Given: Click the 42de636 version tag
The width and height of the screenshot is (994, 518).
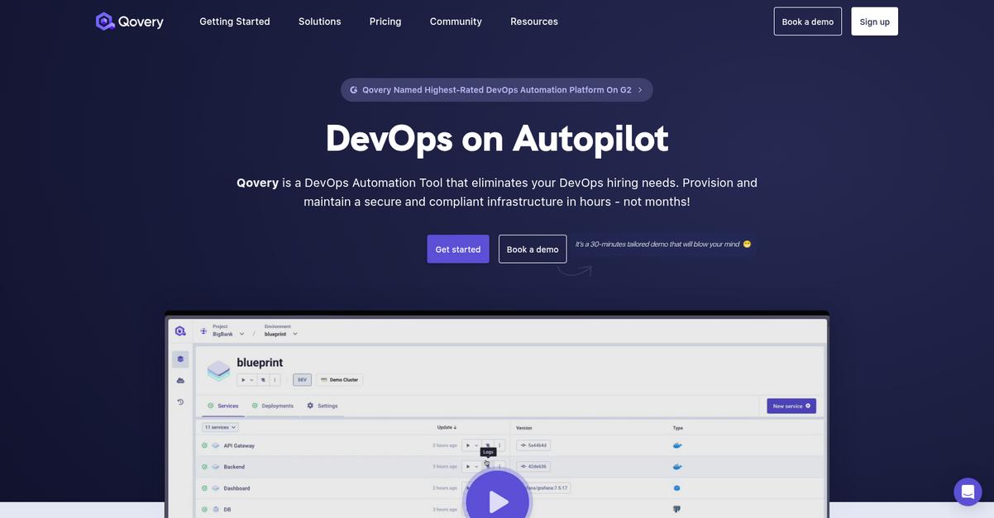Looking at the screenshot, I should 533,467.
